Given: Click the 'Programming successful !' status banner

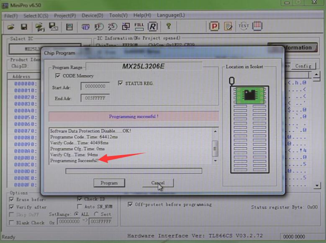Looking at the screenshot, I should click(133, 116).
